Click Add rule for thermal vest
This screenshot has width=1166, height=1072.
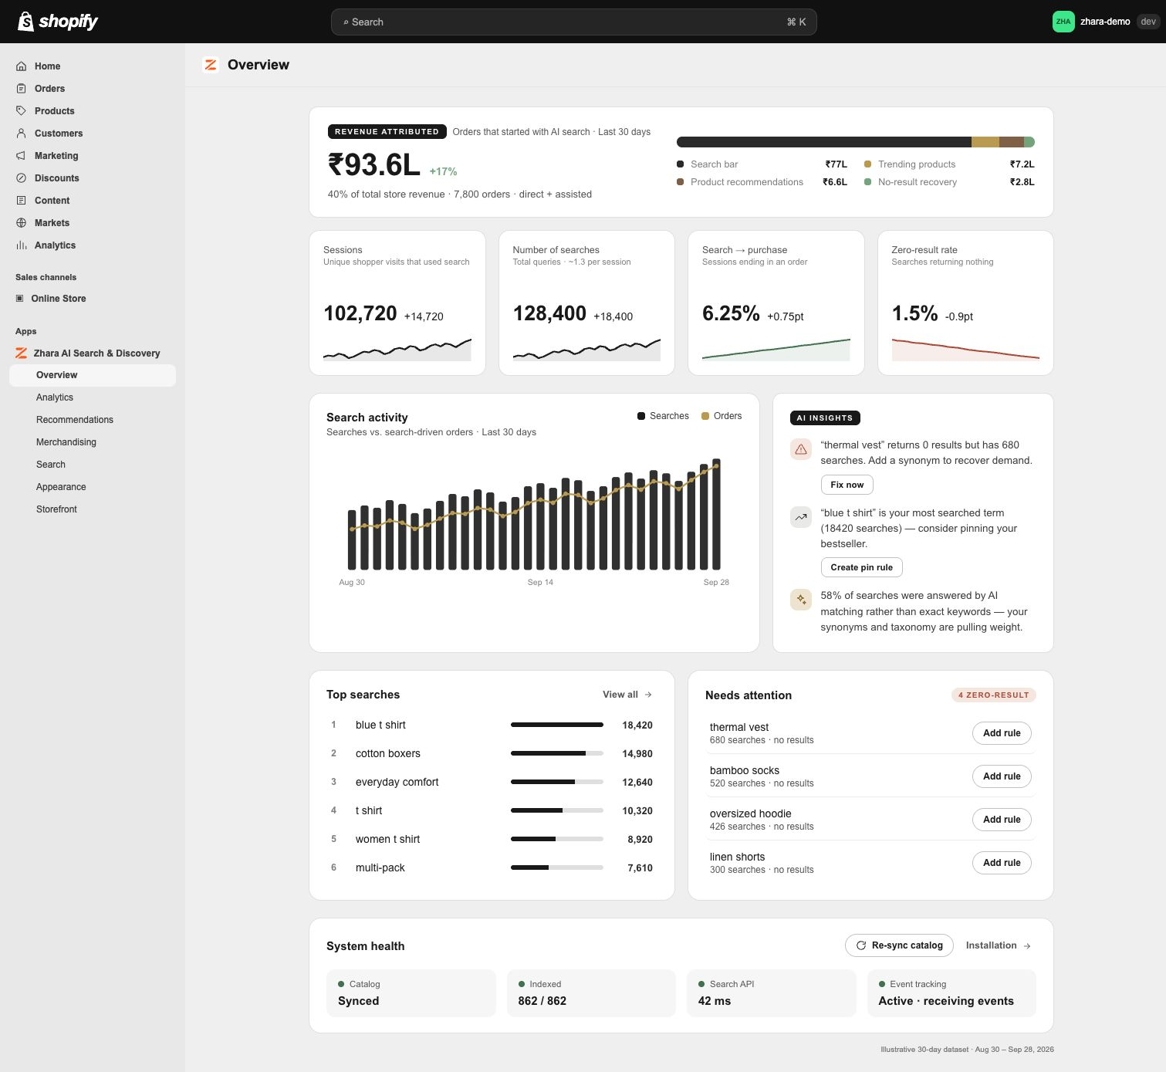point(1002,733)
